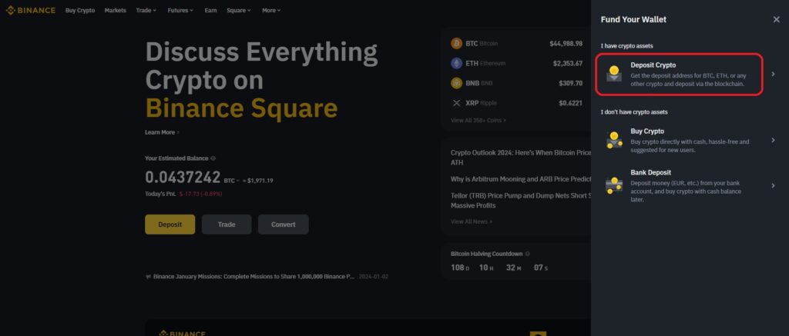Viewport: 789px width, 336px height.
Task: Click the megaphone announcement icon
Action: (x=148, y=277)
